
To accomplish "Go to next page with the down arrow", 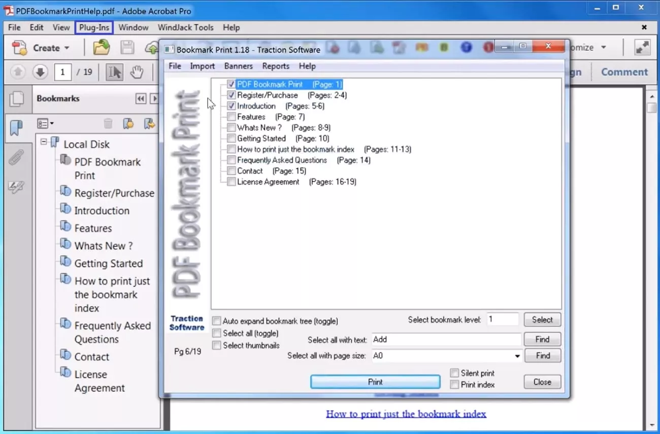I will click(x=40, y=72).
